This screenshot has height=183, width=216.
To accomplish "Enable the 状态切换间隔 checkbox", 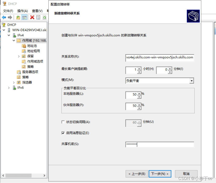I will coord(63,122).
